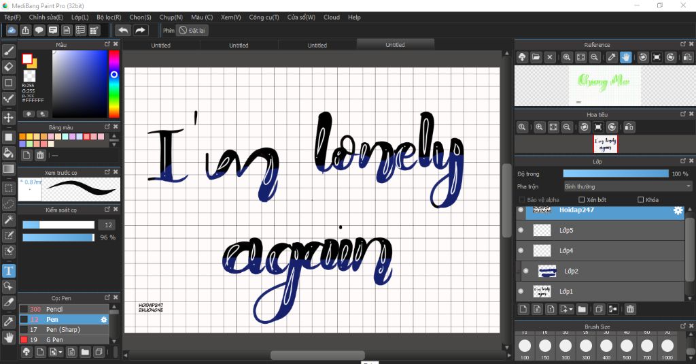This screenshot has width=696, height=364.
Task: Select the Eraser tool
Action: pyautogui.click(x=8, y=67)
